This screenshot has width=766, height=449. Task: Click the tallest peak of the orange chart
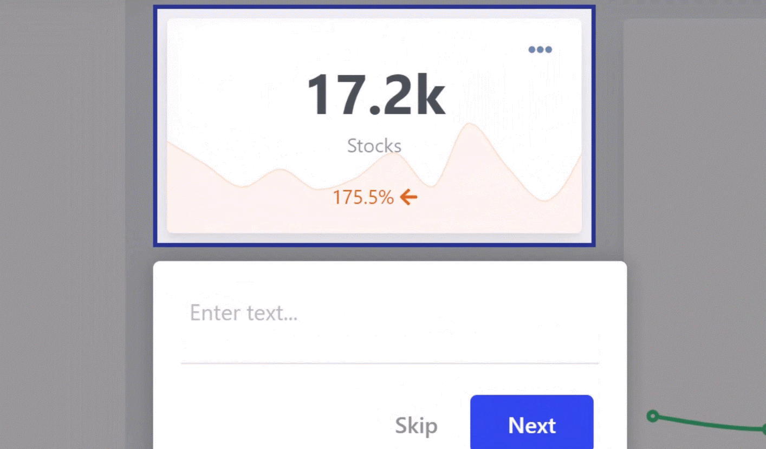[470, 125]
